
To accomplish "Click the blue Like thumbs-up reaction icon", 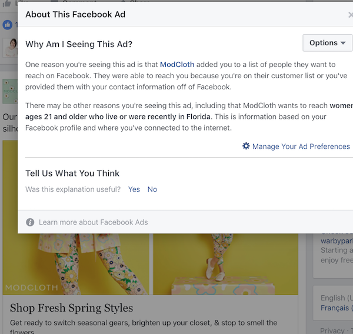I will [x=7, y=25].
